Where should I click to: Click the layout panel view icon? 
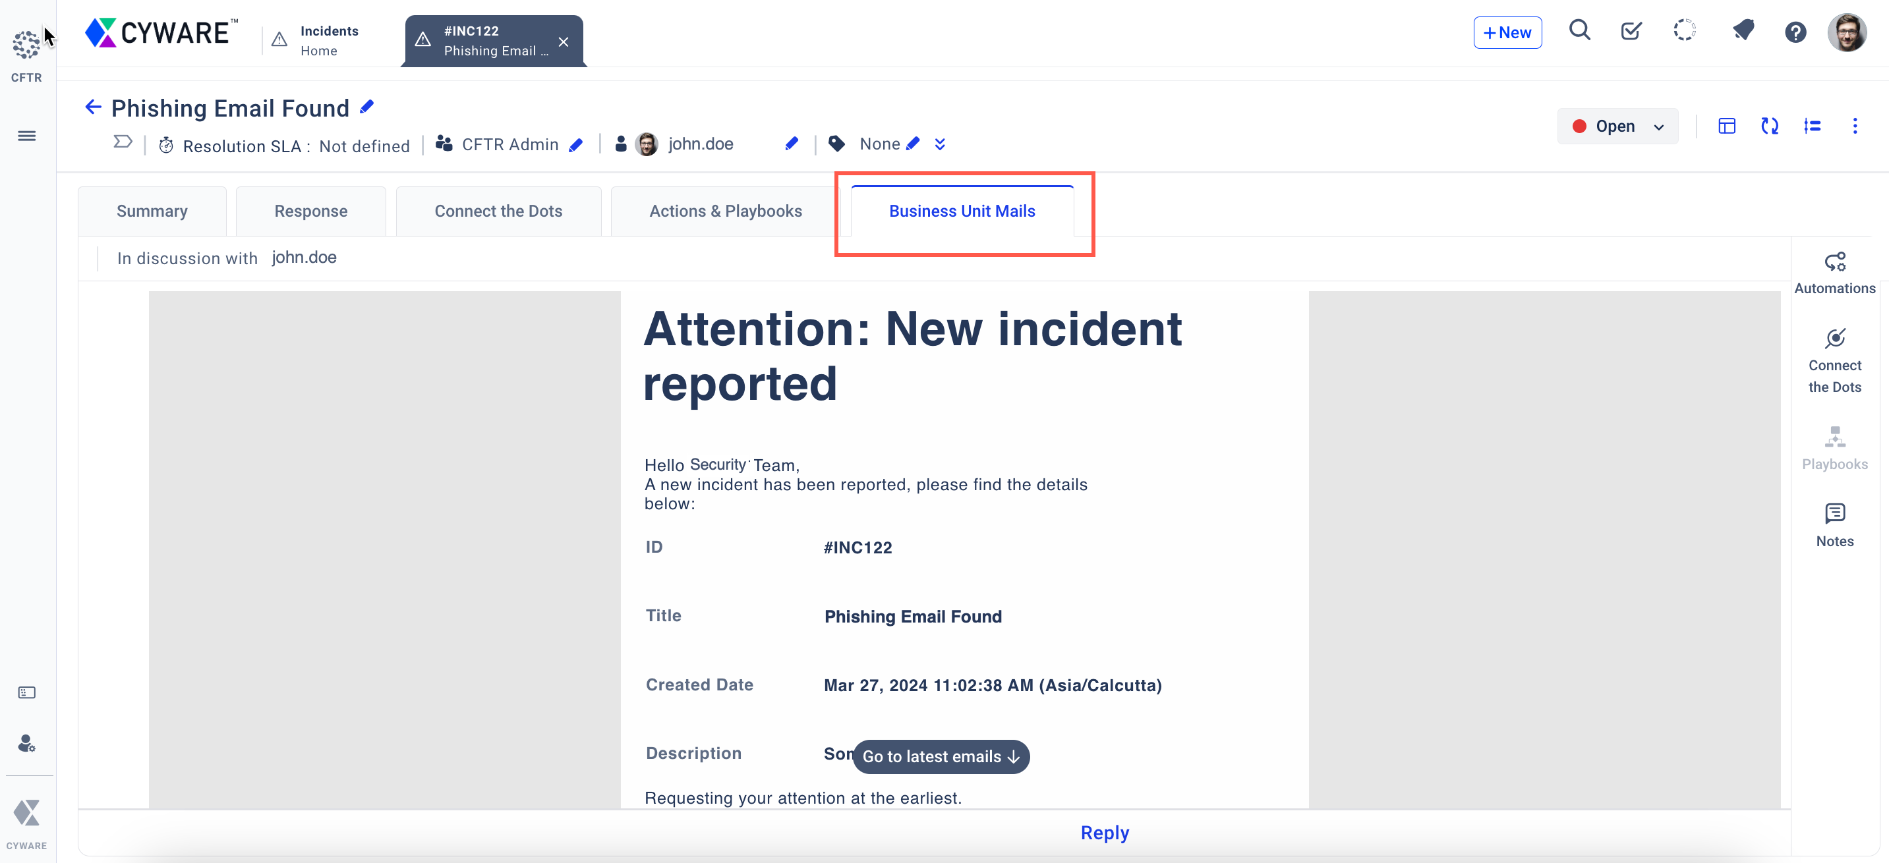(x=1726, y=126)
